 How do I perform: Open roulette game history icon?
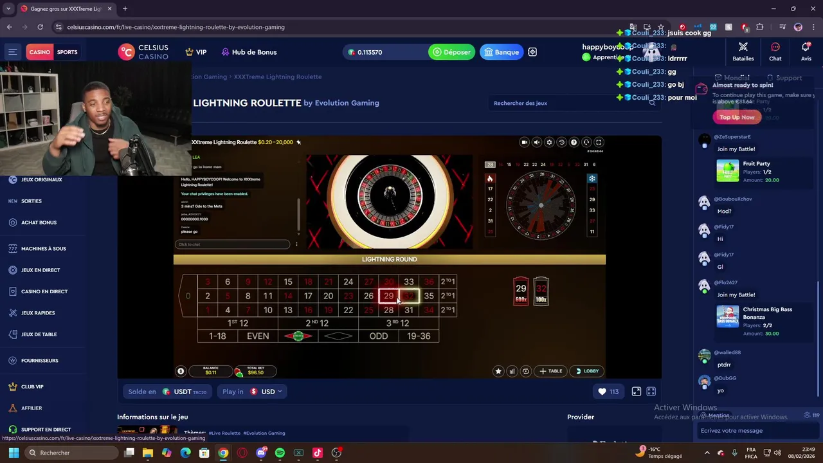pyautogui.click(x=561, y=142)
